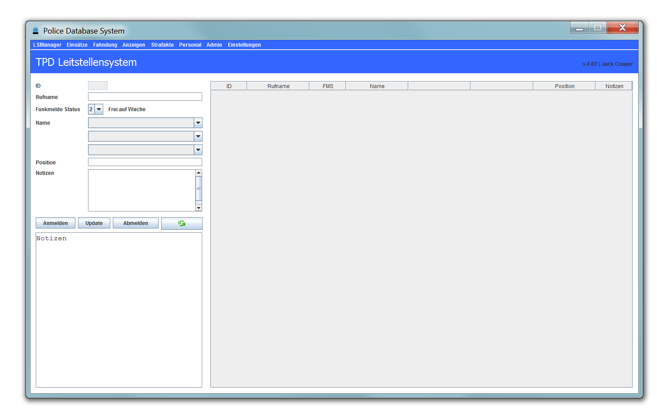
Task: Click the FMS column header
Action: (328, 86)
